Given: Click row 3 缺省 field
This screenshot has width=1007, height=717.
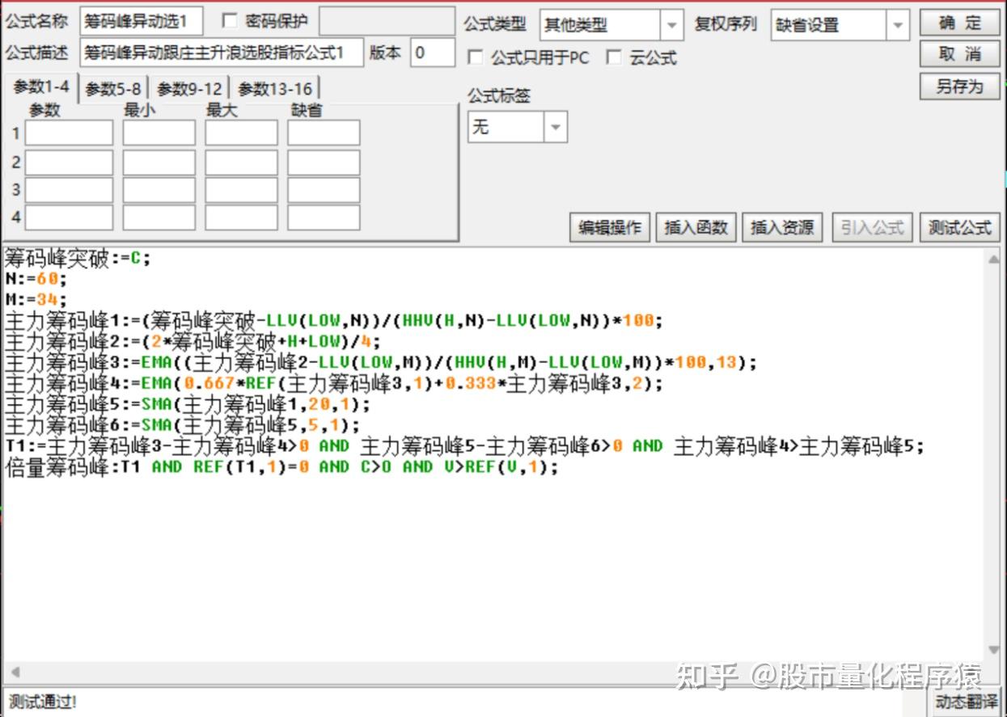Looking at the screenshot, I should [x=324, y=190].
